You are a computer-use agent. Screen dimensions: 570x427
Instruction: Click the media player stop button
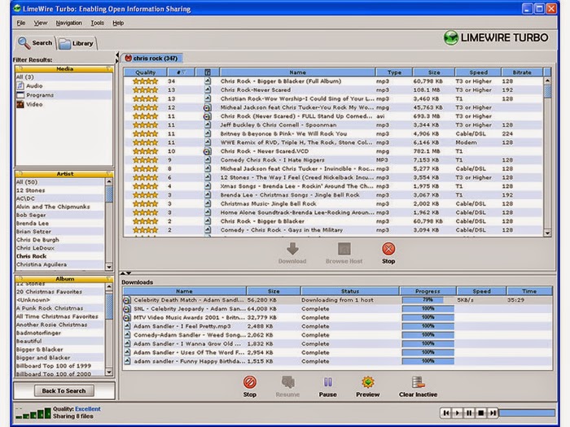[480, 413]
